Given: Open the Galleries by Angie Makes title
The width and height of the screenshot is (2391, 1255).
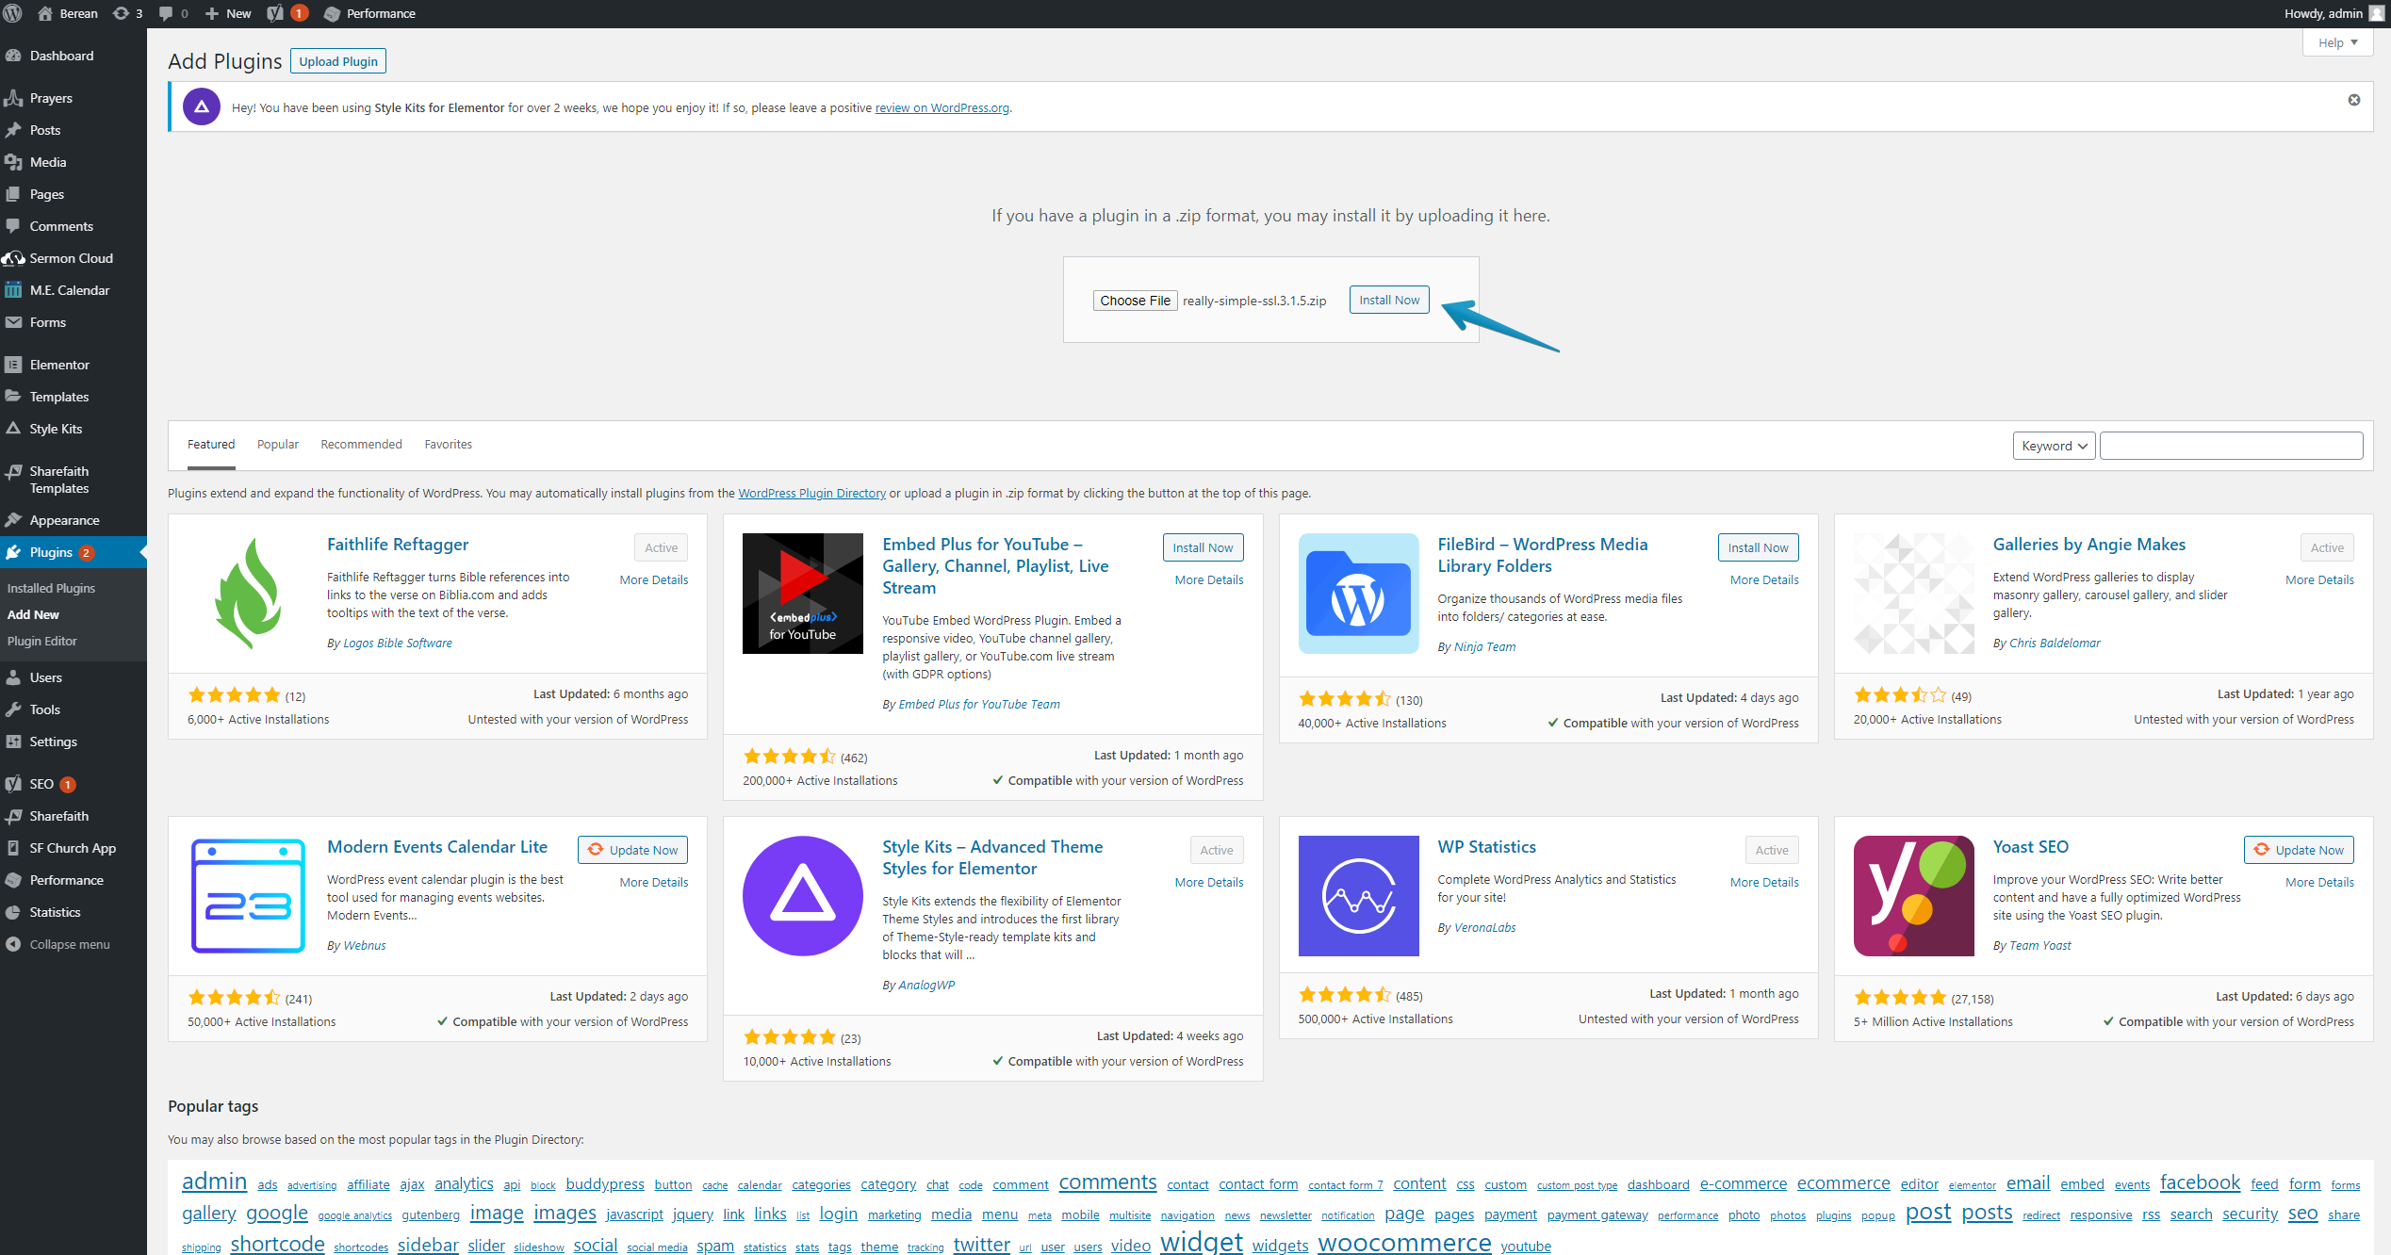Looking at the screenshot, I should [2088, 545].
